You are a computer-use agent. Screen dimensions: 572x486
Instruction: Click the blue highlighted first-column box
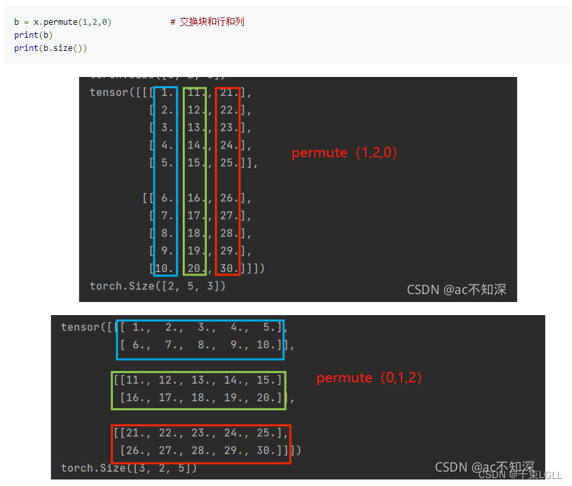click(x=167, y=180)
